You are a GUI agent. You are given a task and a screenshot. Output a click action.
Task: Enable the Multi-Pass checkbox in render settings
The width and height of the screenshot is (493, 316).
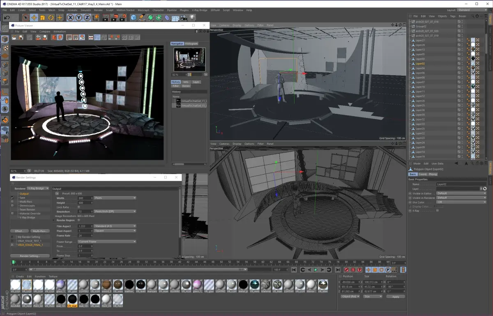12,202
